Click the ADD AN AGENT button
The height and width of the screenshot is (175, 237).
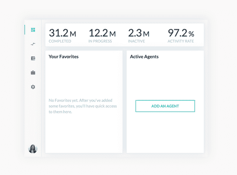pyautogui.click(x=165, y=106)
